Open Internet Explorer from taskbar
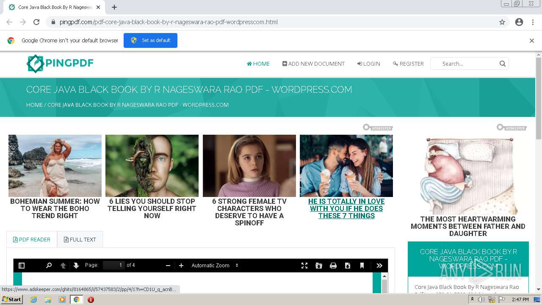The image size is (542, 305). point(33,299)
